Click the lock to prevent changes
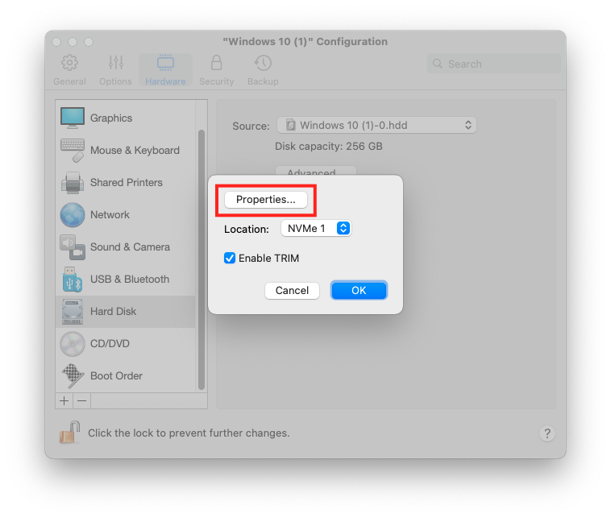Image resolution: width=611 pixels, height=518 pixels. click(x=69, y=433)
